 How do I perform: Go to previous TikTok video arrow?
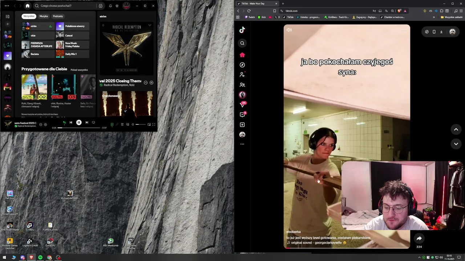456,129
